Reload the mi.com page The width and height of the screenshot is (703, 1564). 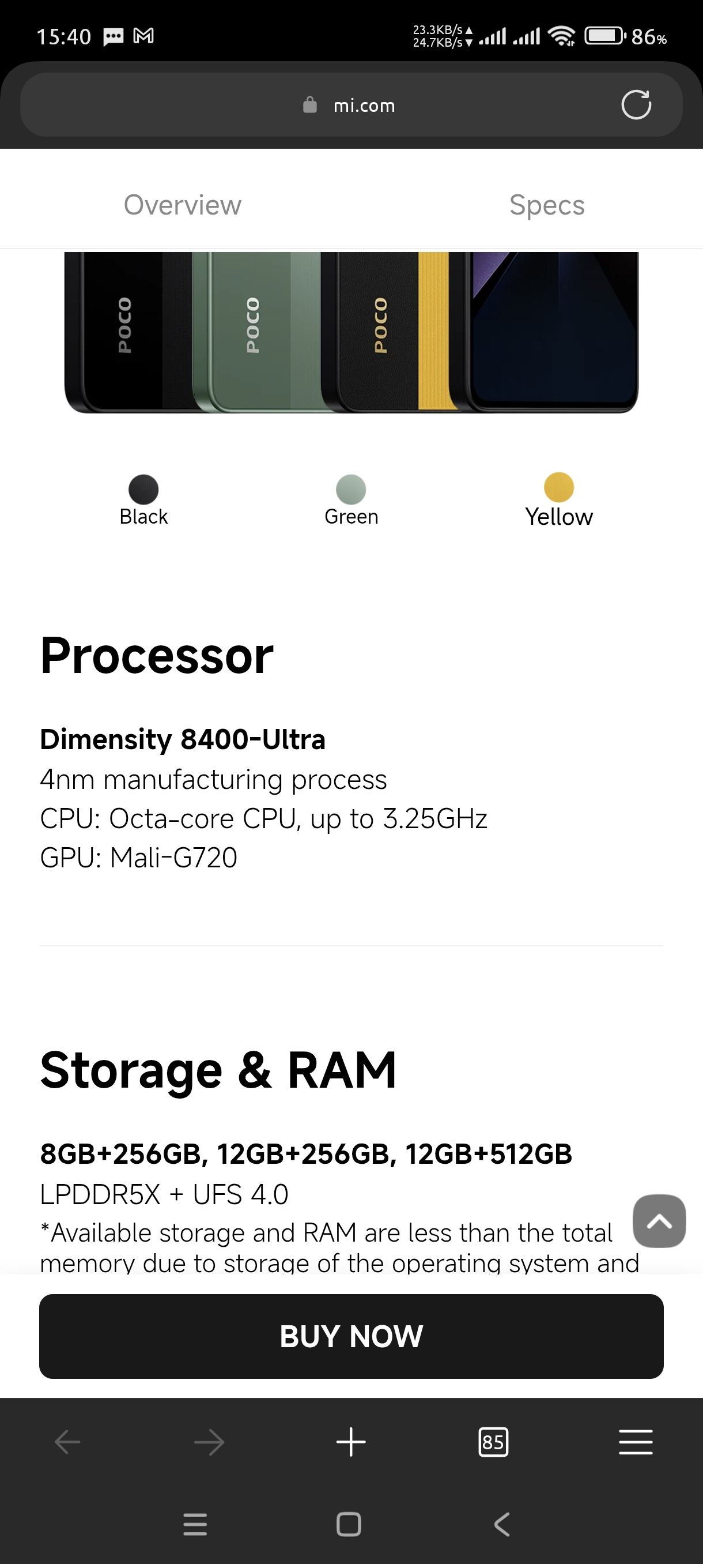636,105
